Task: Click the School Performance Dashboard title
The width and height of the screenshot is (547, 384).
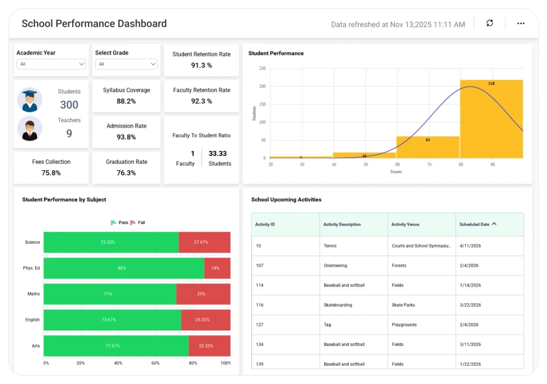Action: [94, 24]
